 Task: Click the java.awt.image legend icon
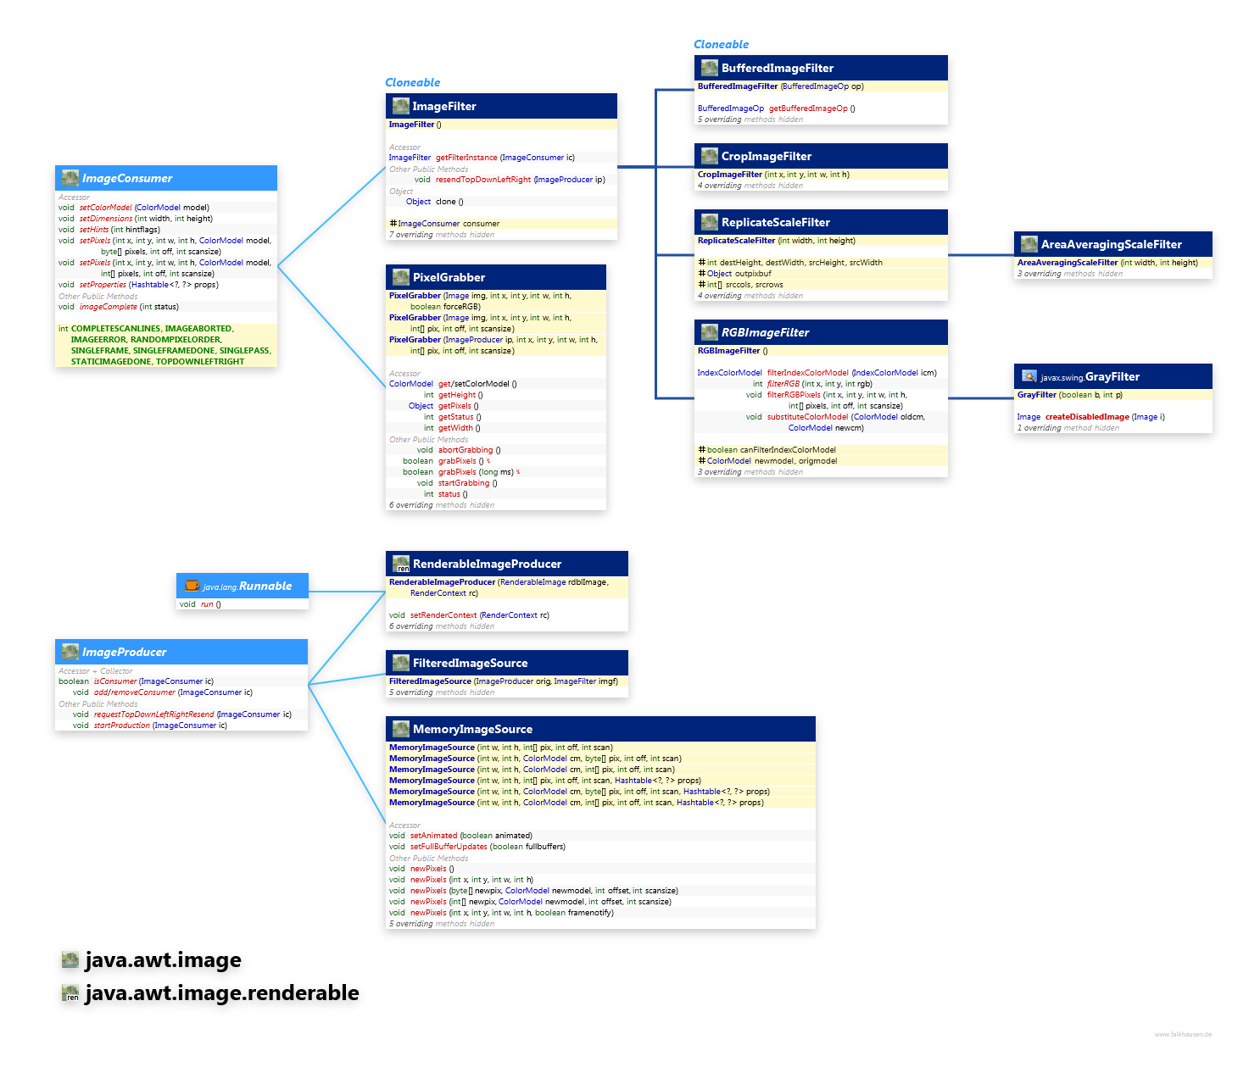click(70, 959)
